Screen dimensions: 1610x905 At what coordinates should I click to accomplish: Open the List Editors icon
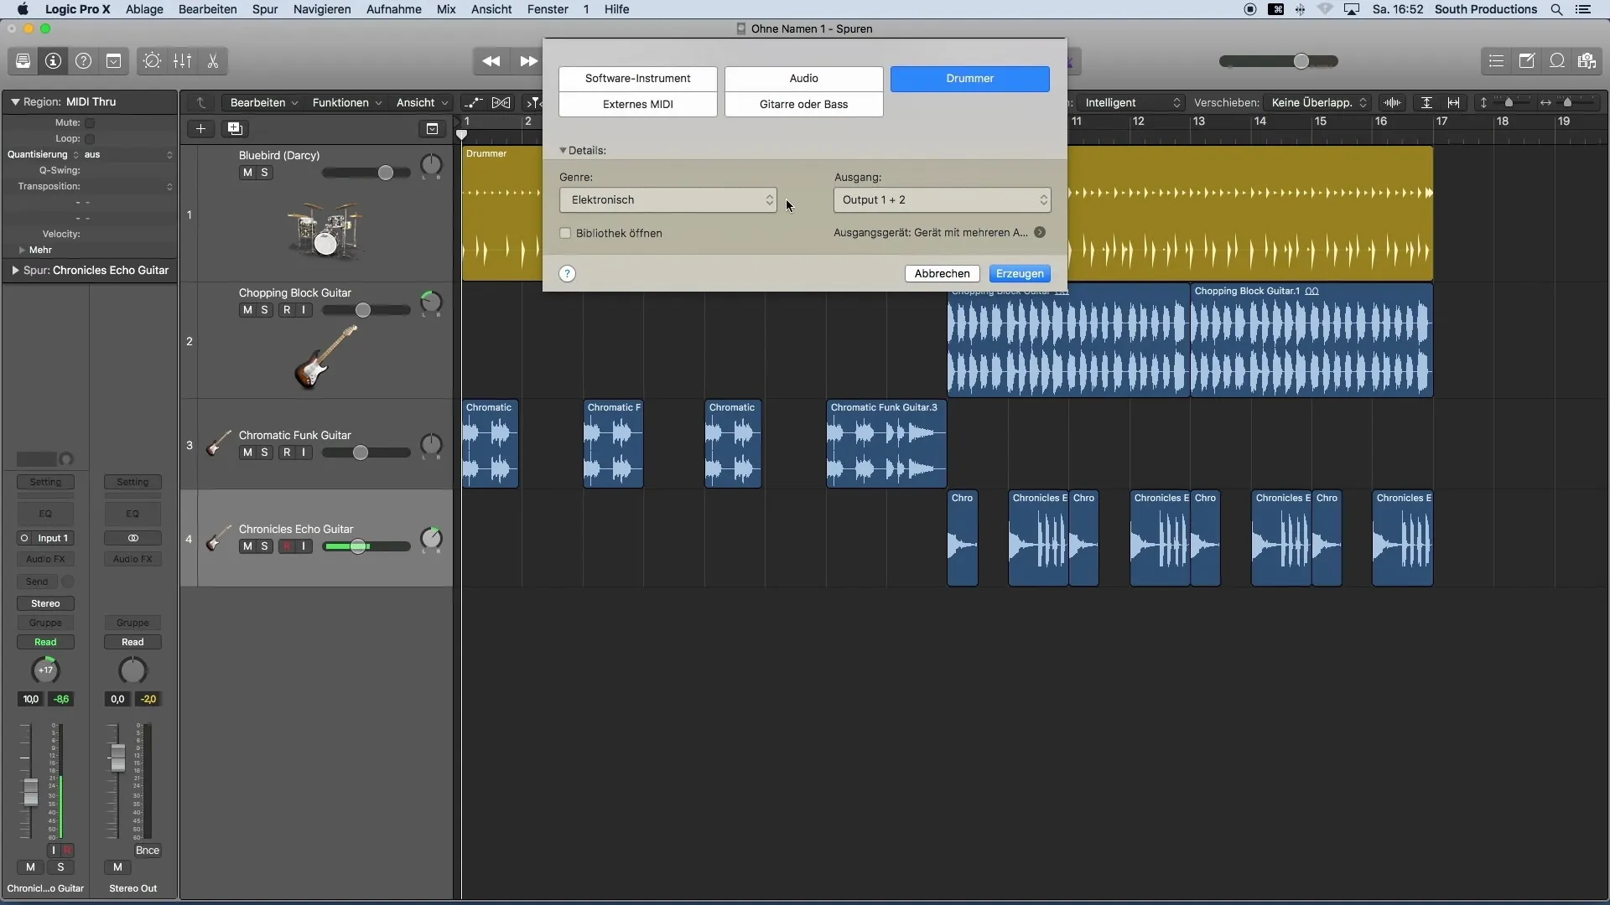pyautogui.click(x=1496, y=61)
